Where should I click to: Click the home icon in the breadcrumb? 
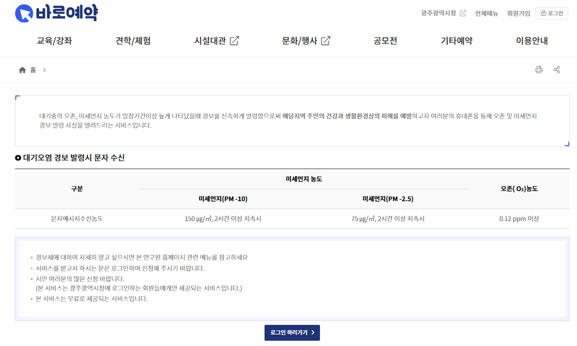[x=22, y=69]
